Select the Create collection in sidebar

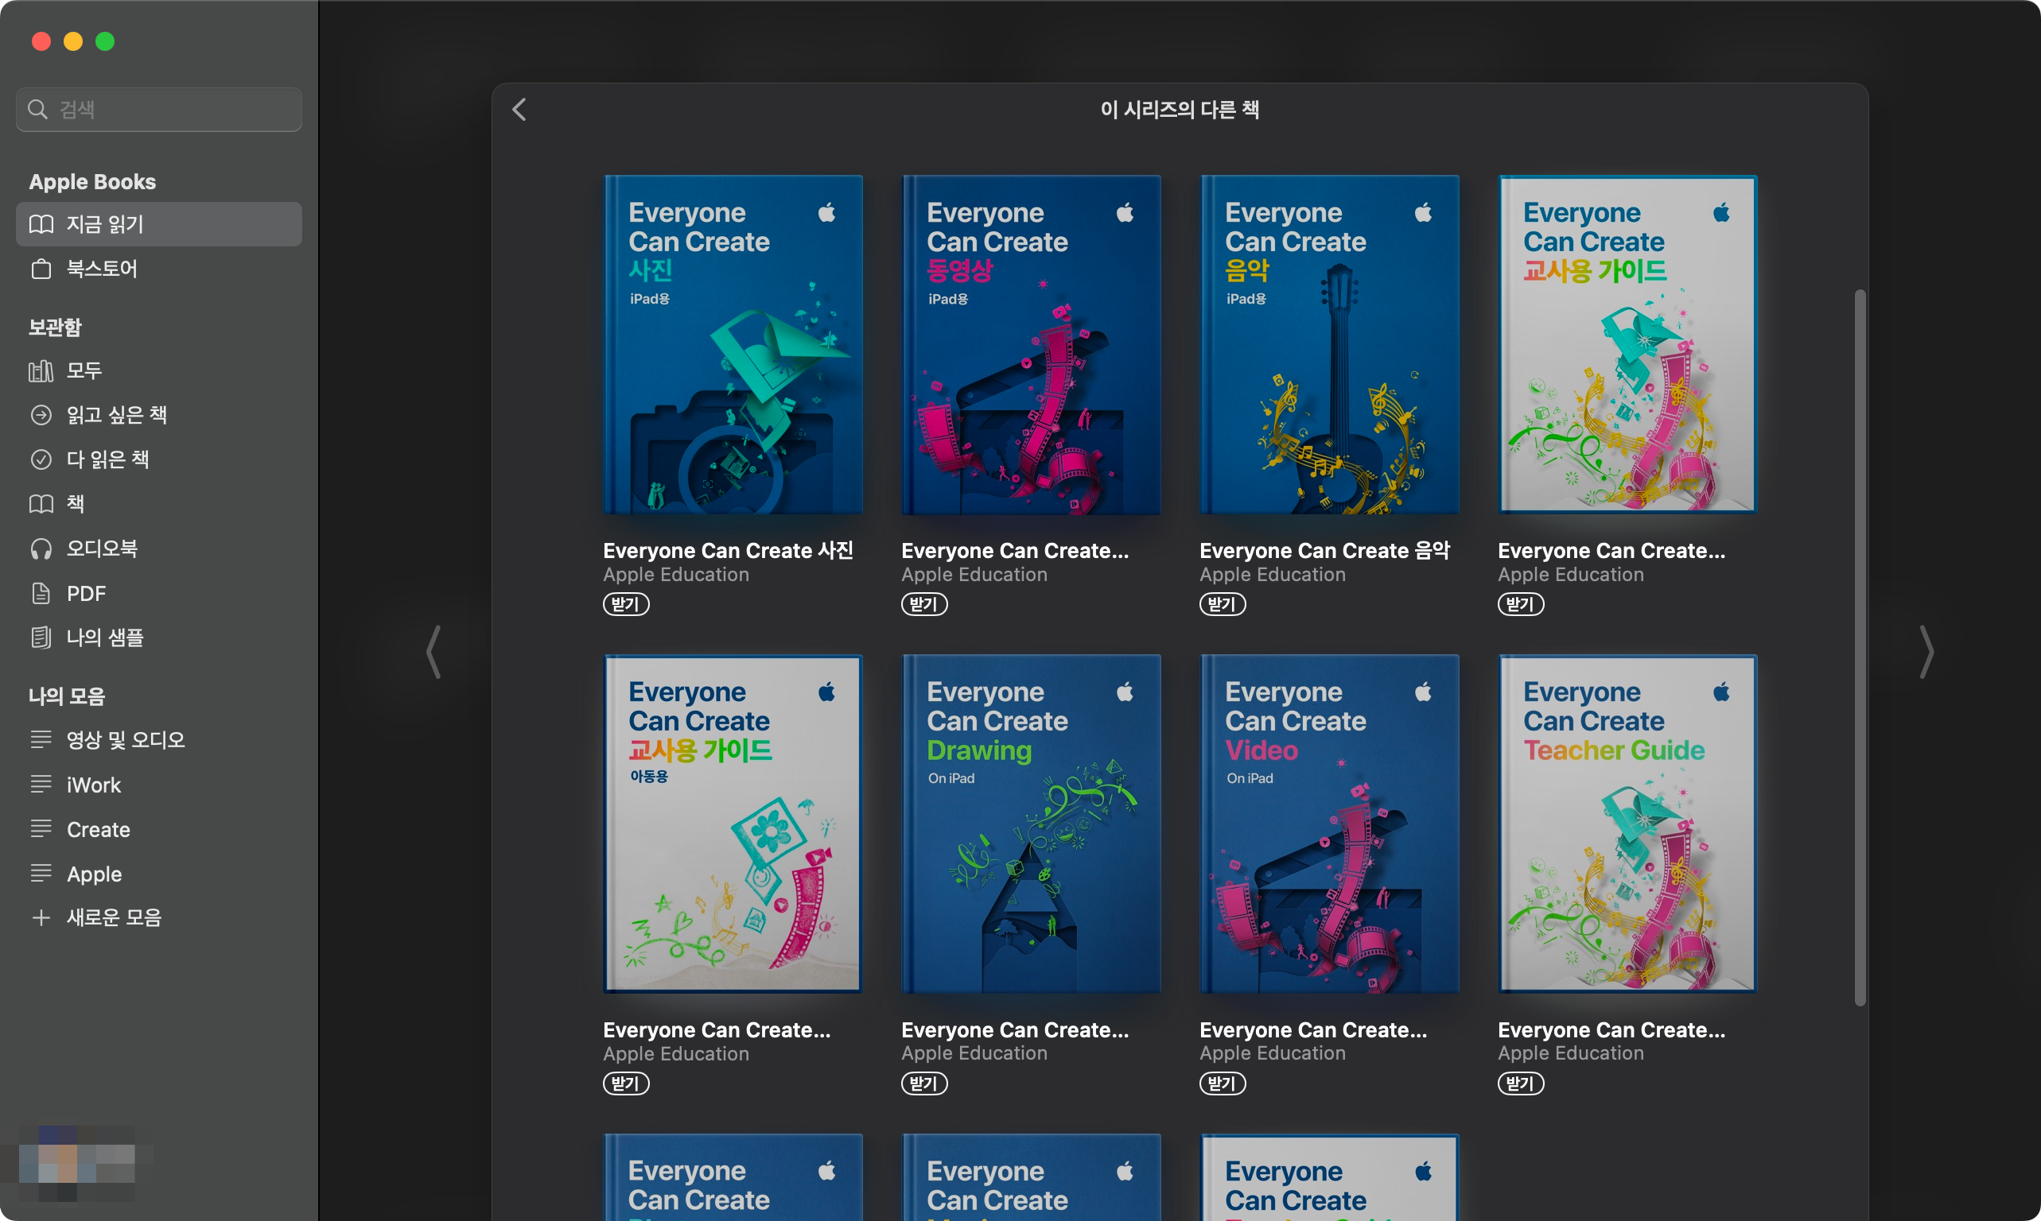click(98, 829)
